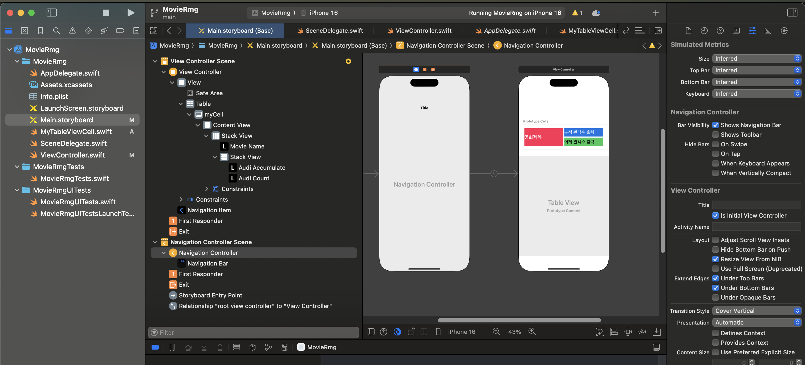Zoom in the storyboard canvas
This screenshot has width=805, height=365.
(532, 332)
